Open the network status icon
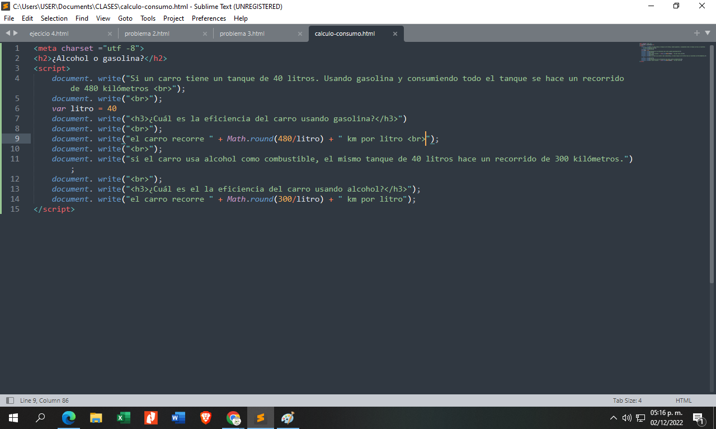This screenshot has width=716, height=429. click(x=640, y=418)
